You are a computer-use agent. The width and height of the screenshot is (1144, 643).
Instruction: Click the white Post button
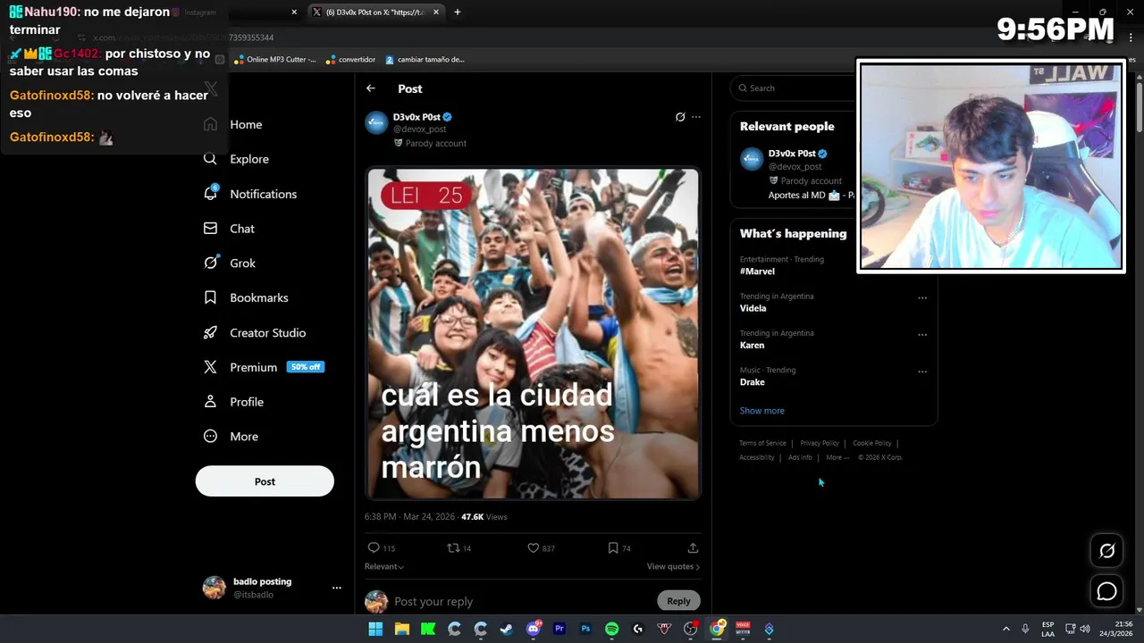click(x=265, y=481)
